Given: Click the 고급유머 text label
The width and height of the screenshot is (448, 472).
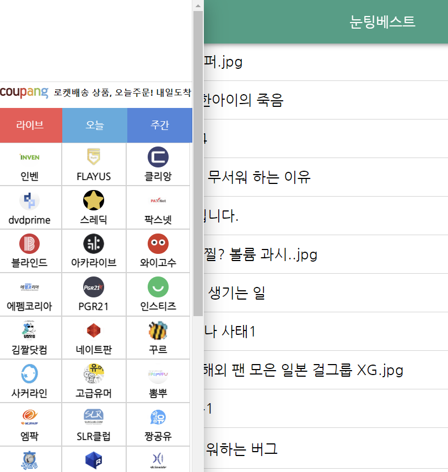Looking at the screenshot, I should (94, 393).
